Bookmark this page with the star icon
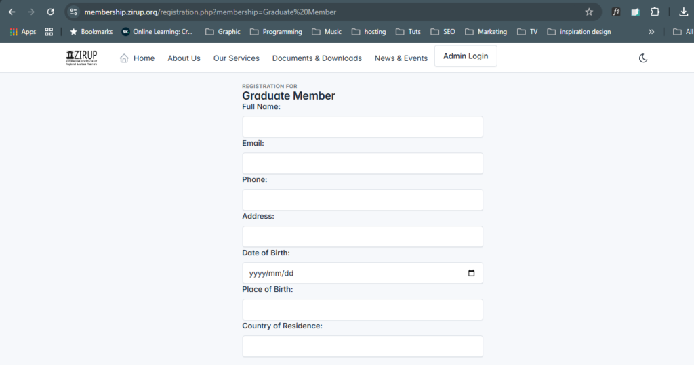The width and height of the screenshot is (694, 365). tap(589, 12)
